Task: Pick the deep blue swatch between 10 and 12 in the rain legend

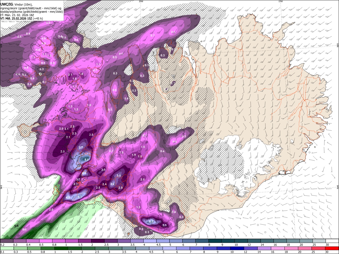Action: click(x=237, y=248)
